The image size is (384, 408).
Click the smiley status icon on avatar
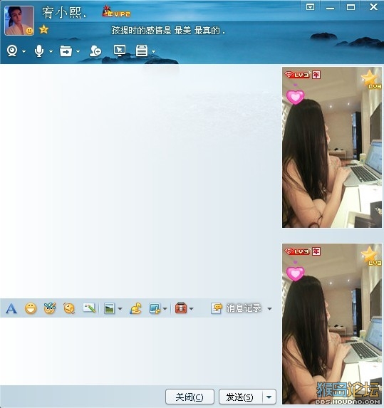[x=30, y=31]
